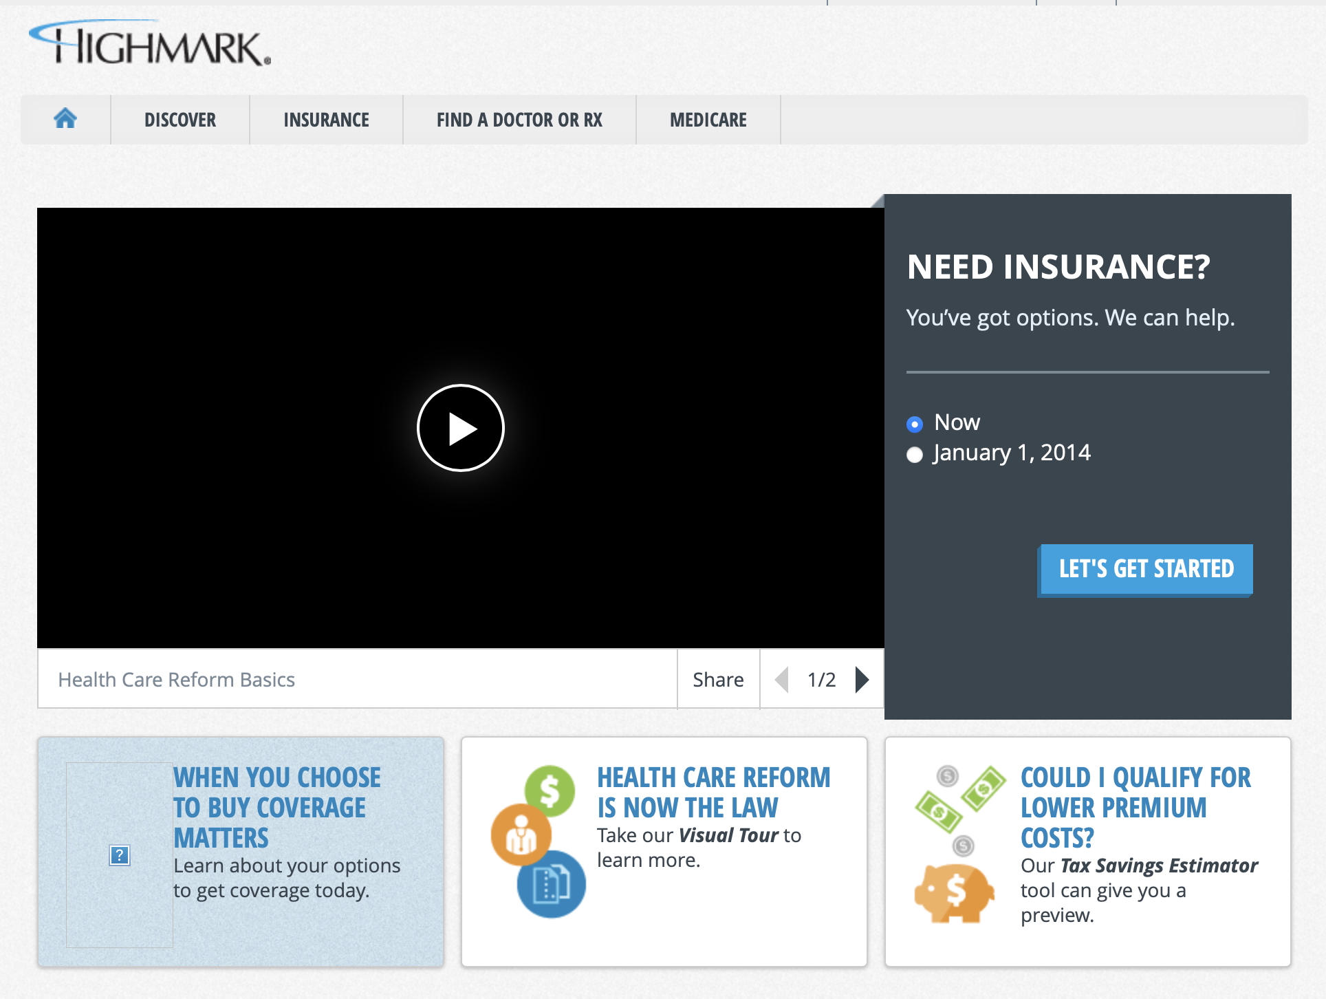Click the blue documents circle icon

pos(552,884)
